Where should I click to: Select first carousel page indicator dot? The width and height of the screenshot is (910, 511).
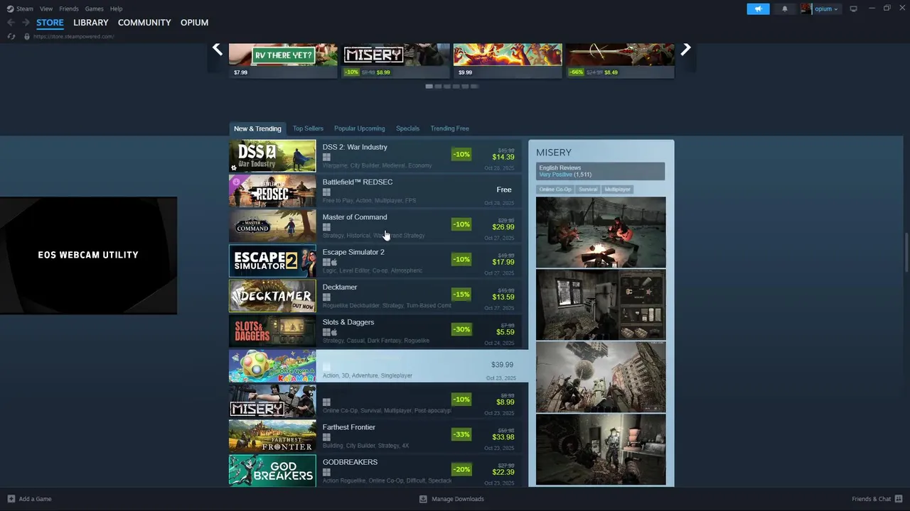(x=429, y=87)
